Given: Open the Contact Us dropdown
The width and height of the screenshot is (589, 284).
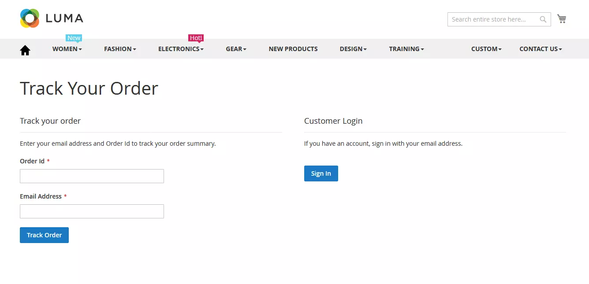Looking at the screenshot, I should [541, 49].
